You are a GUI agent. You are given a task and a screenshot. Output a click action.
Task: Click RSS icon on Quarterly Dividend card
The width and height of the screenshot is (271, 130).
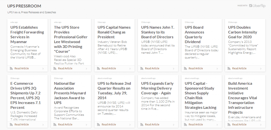pos(185,68)
